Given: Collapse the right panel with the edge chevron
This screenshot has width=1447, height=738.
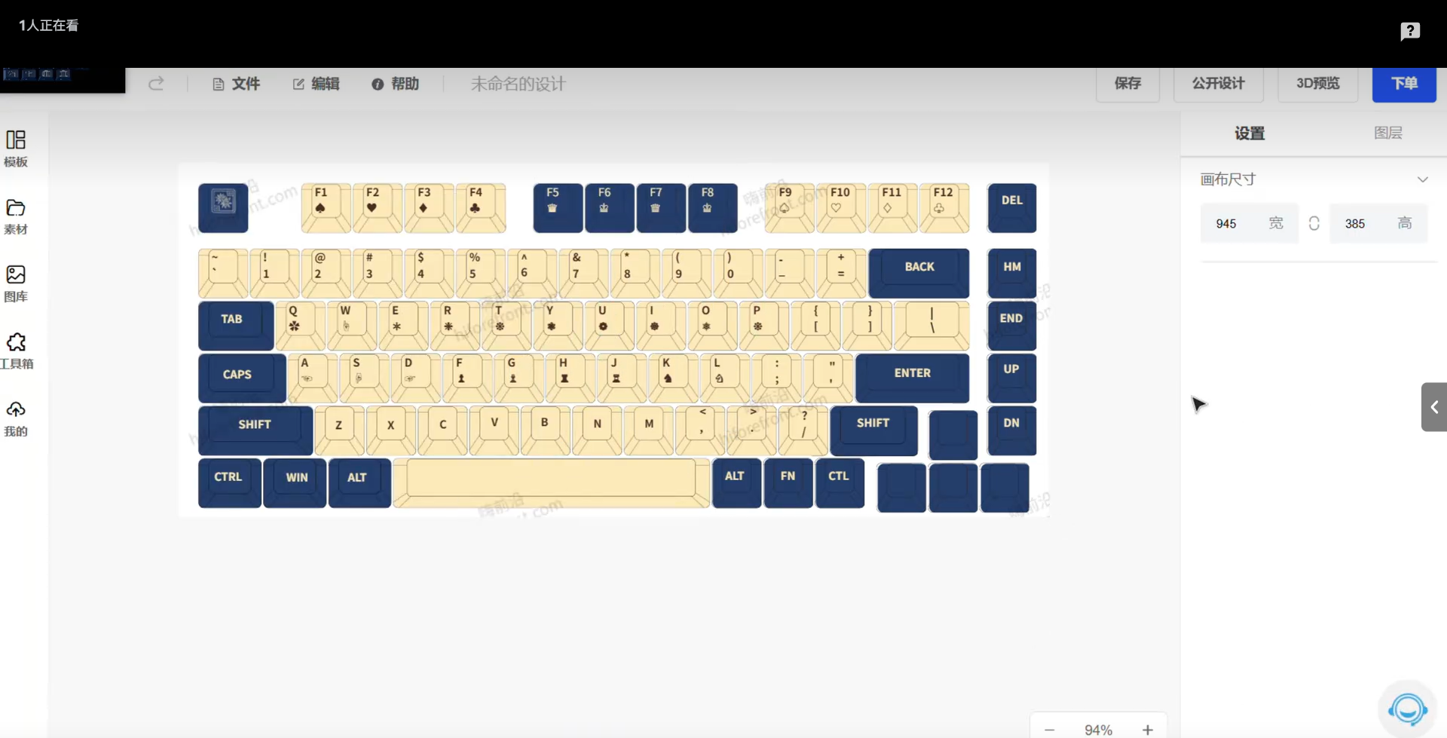Looking at the screenshot, I should pos(1435,407).
